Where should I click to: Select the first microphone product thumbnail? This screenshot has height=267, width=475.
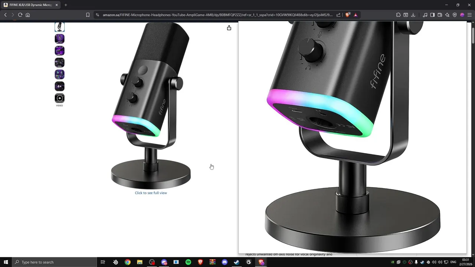[x=59, y=27]
